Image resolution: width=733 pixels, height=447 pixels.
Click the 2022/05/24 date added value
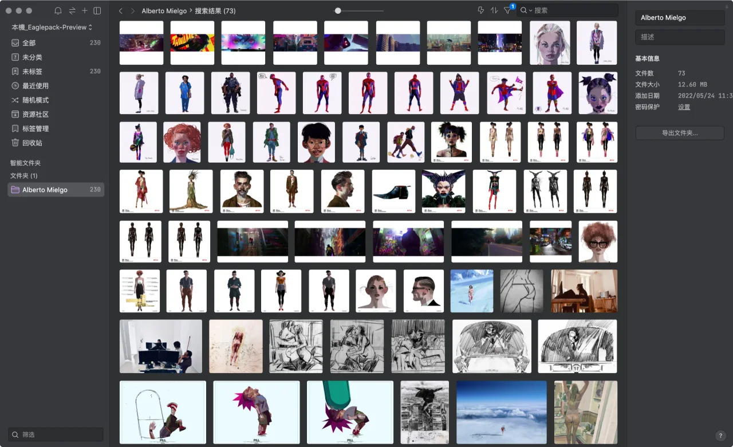pyautogui.click(x=705, y=96)
